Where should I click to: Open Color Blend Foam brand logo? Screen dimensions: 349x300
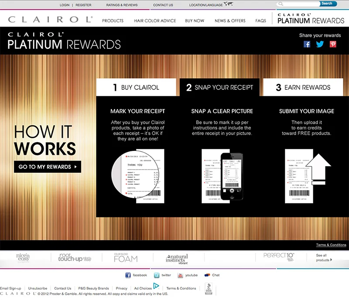coord(126,258)
